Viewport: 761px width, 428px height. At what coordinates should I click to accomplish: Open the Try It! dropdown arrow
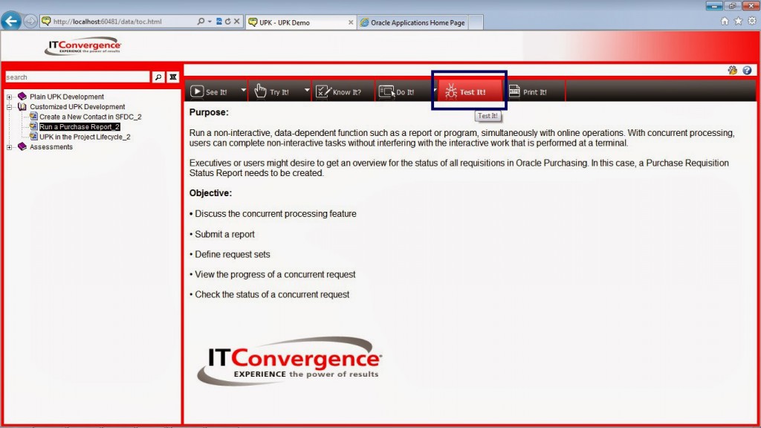pyautogui.click(x=307, y=90)
